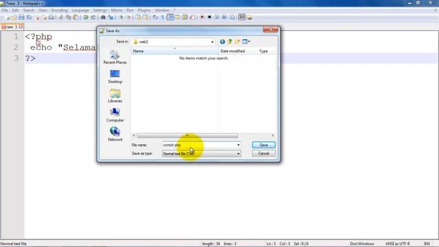Image resolution: width=439 pixels, height=247 pixels.
Task: Open the File menu
Action: pyautogui.click(x=5, y=10)
